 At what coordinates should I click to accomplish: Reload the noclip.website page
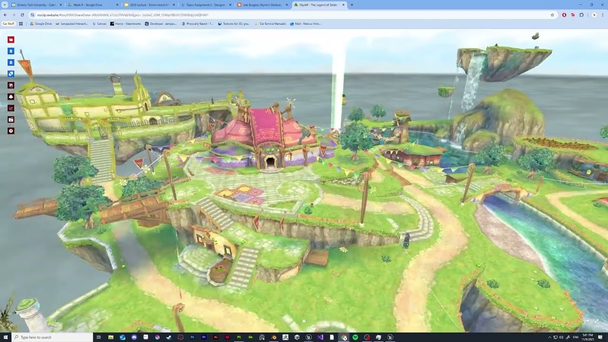[x=22, y=15]
